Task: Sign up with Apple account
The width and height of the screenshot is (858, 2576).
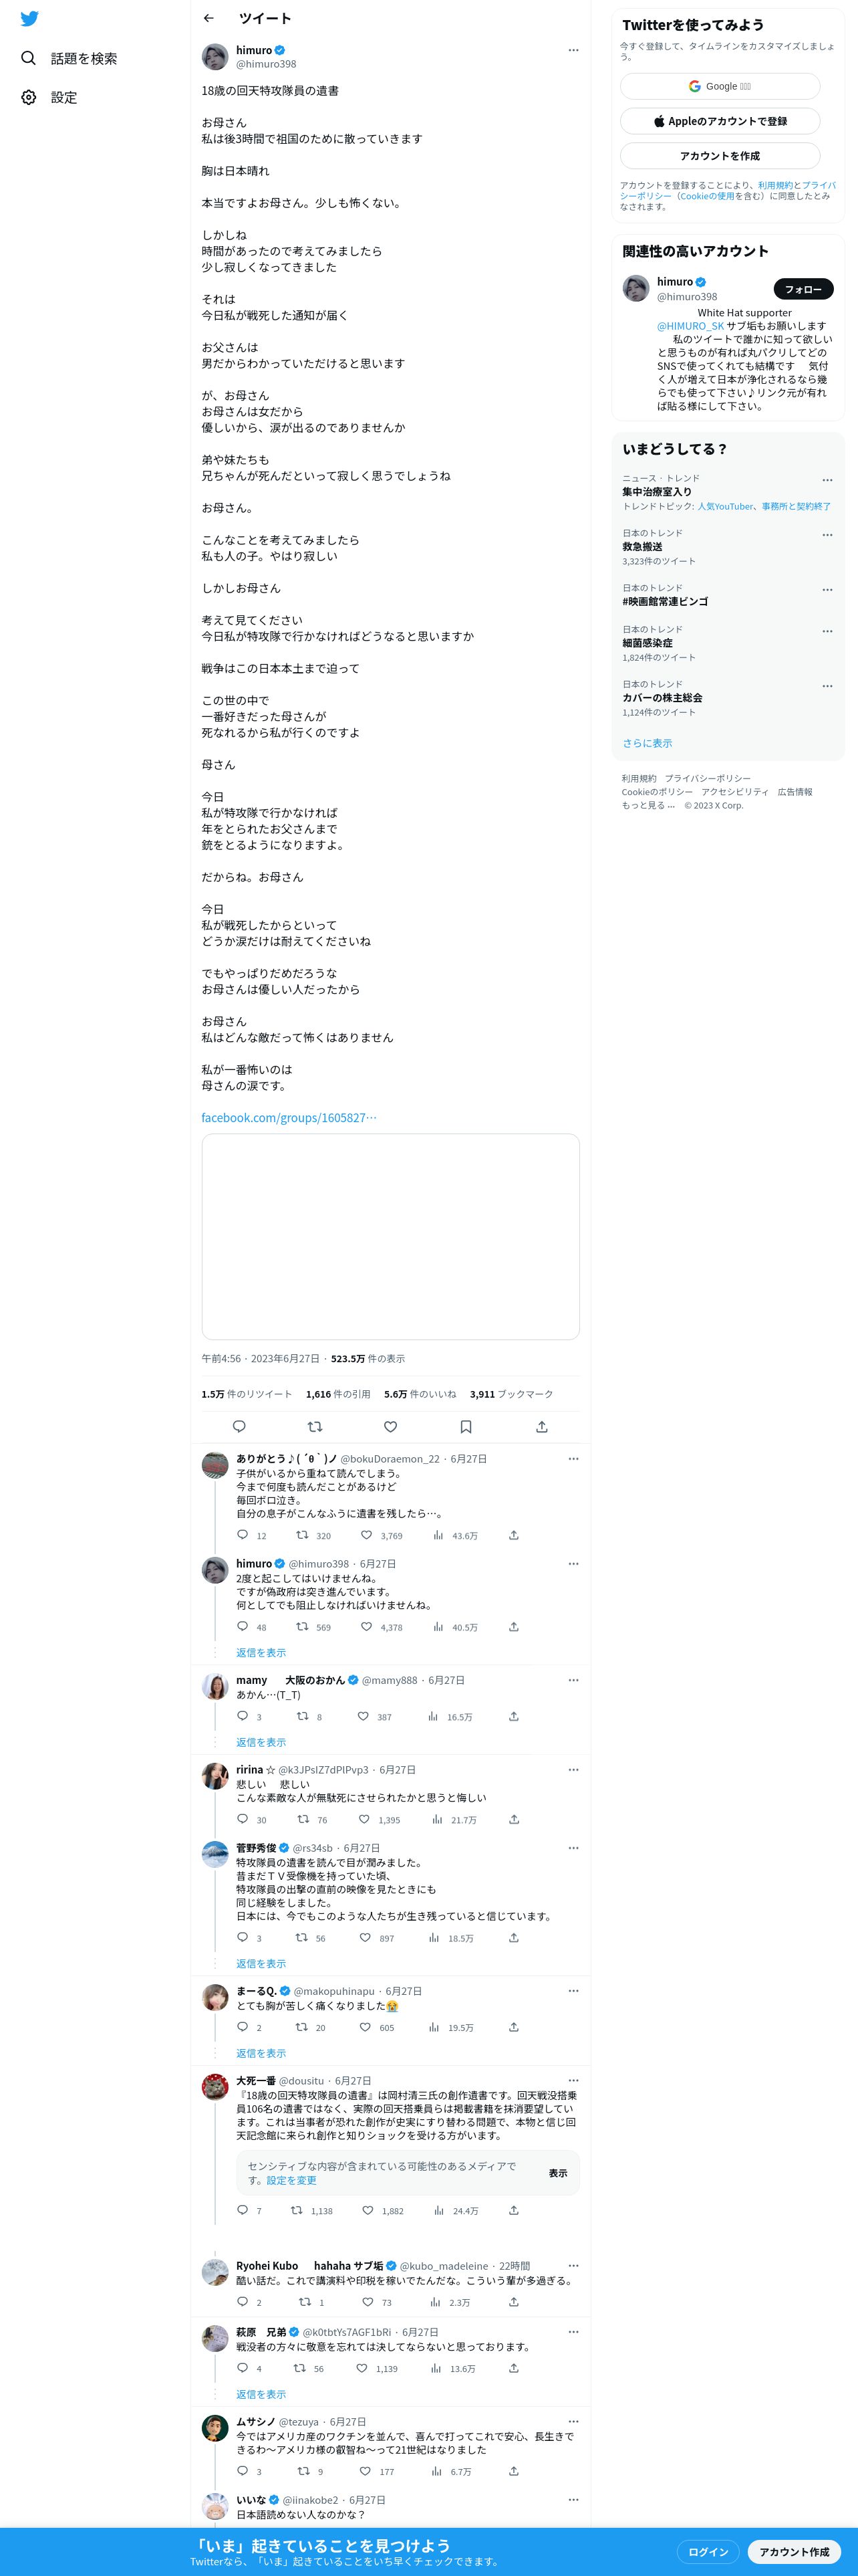Action: point(720,121)
